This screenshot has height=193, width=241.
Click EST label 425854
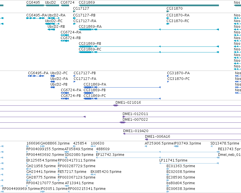(80, 143)
